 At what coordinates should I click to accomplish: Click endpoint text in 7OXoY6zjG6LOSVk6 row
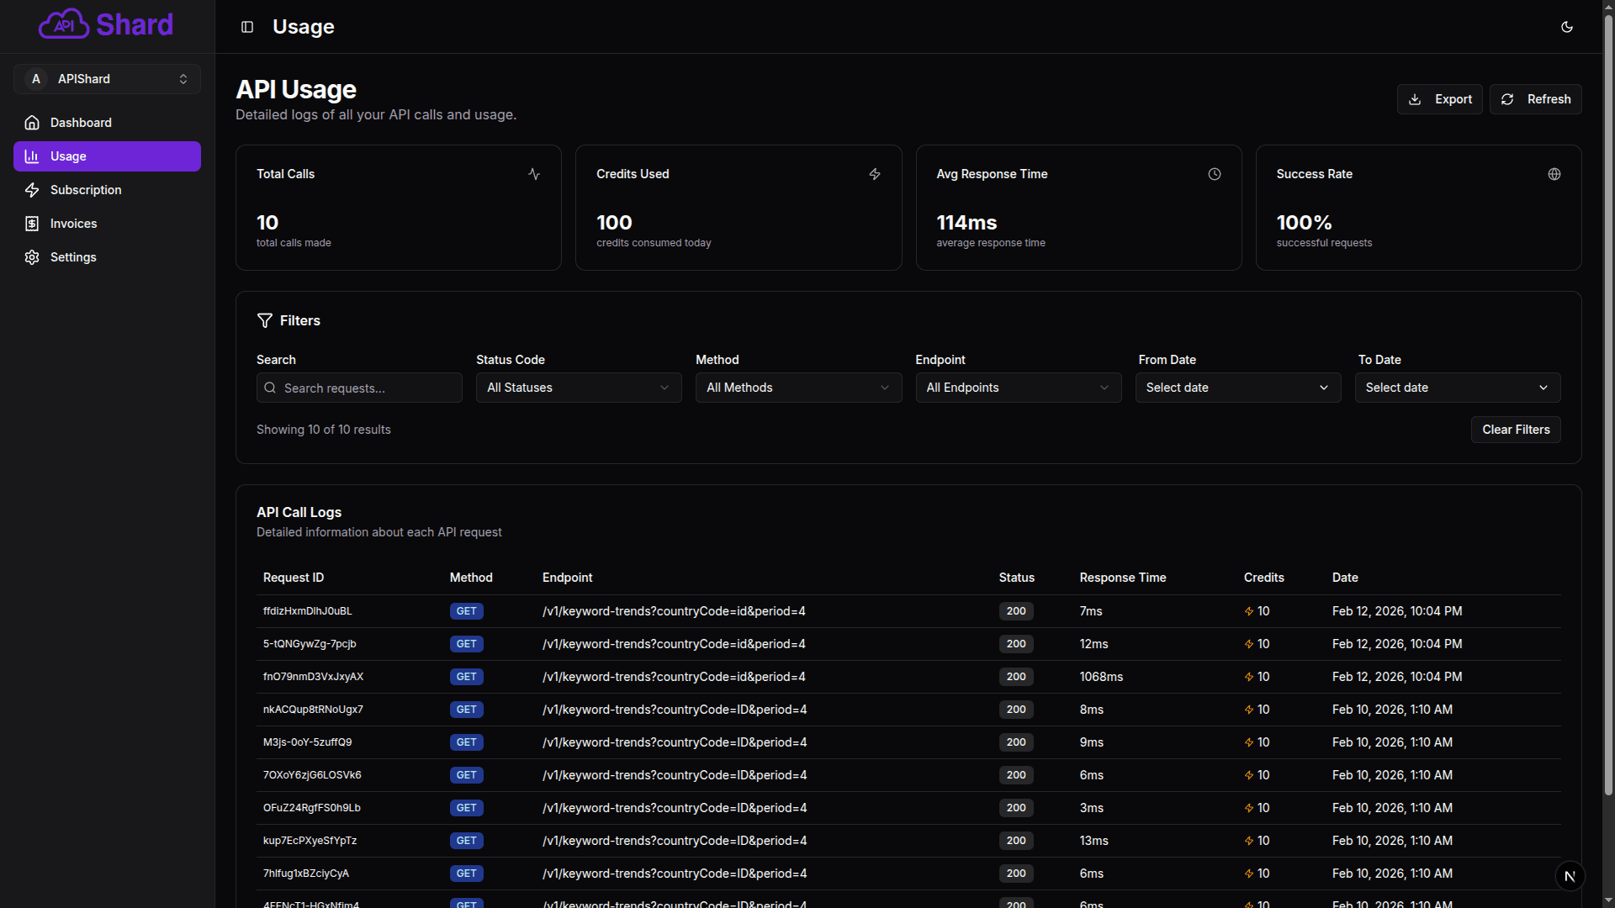click(x=675, y=775)
